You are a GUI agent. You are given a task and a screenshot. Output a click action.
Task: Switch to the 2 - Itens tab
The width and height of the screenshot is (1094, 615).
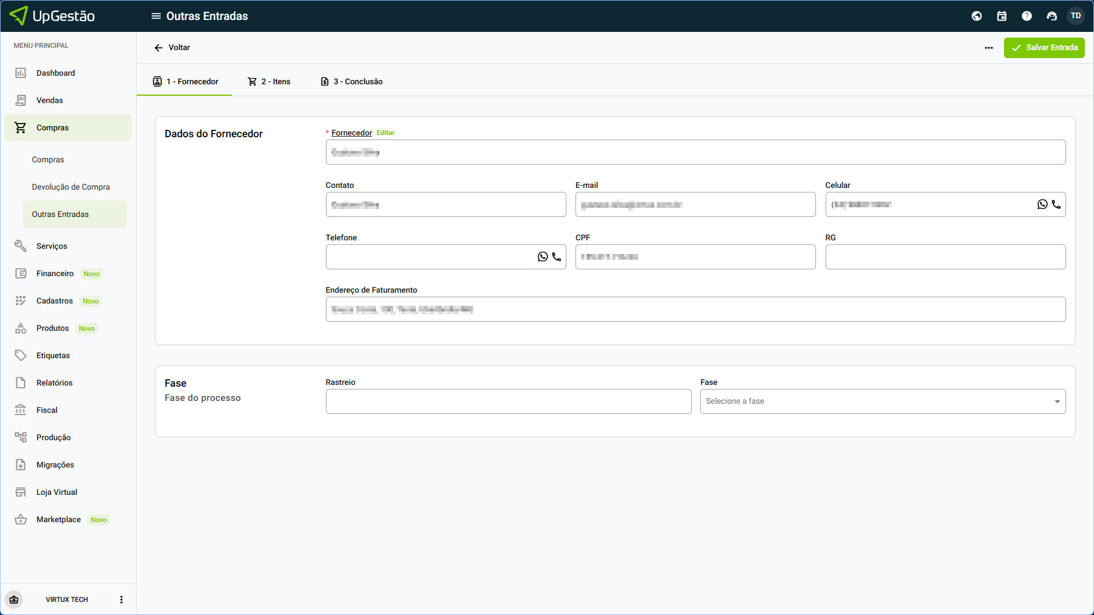click(x=269, y=81)
